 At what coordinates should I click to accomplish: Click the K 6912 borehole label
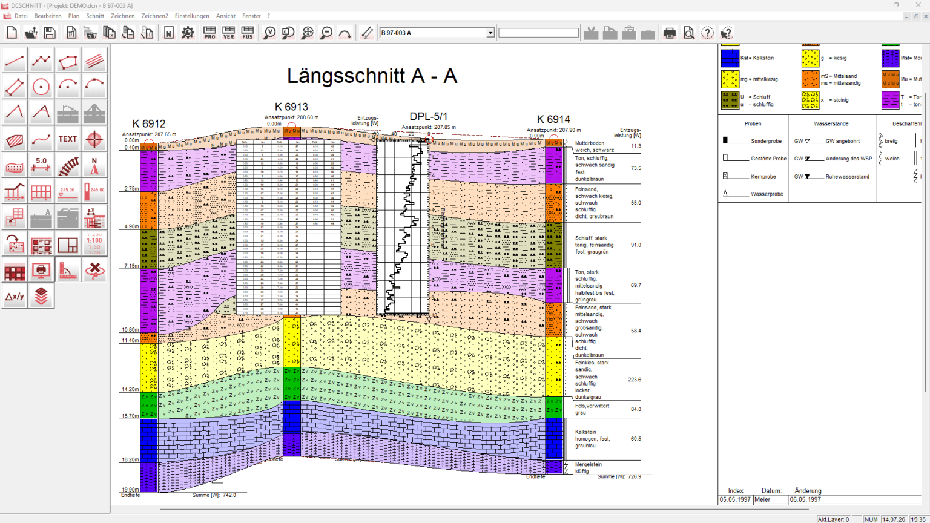[x=149, y=124]
